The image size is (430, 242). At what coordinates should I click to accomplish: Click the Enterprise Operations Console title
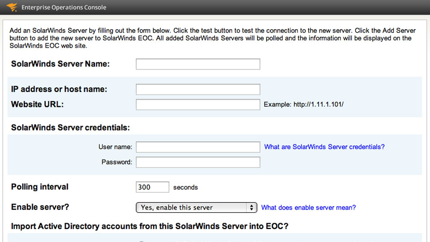point(64,8)
